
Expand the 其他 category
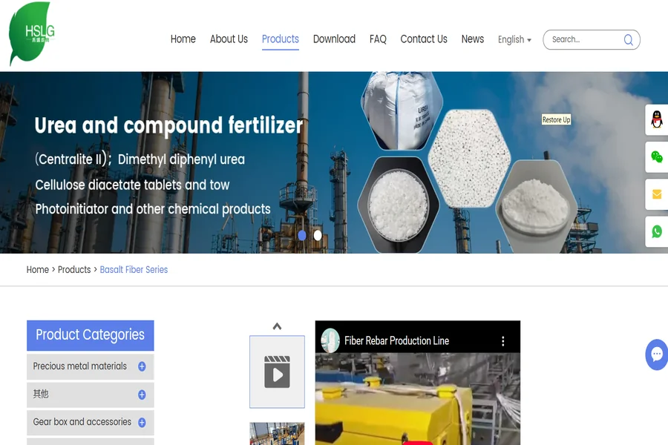142,395
